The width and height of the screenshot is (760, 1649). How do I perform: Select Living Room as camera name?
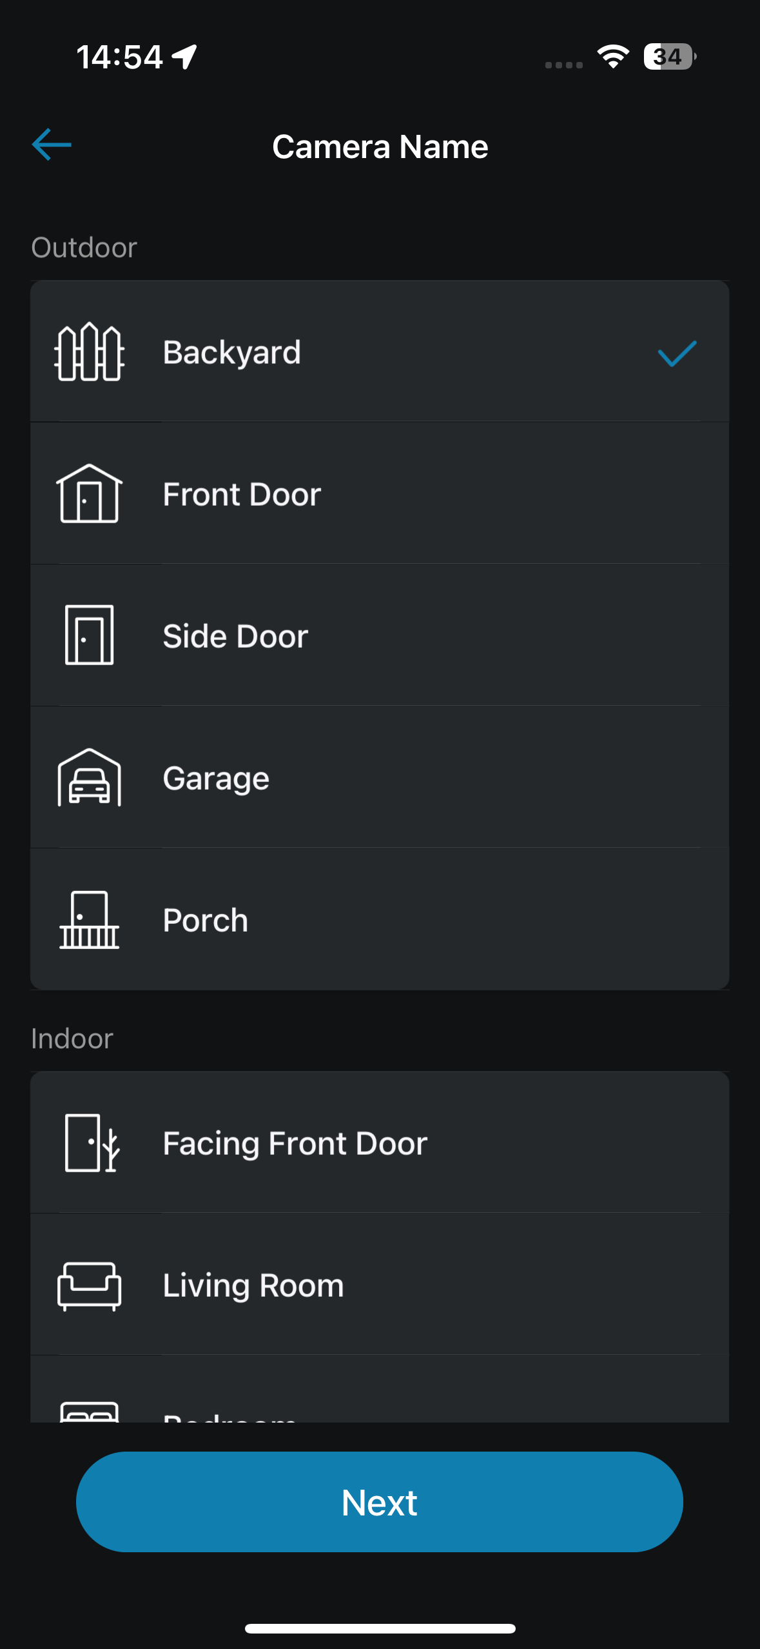pos(380,1284)
